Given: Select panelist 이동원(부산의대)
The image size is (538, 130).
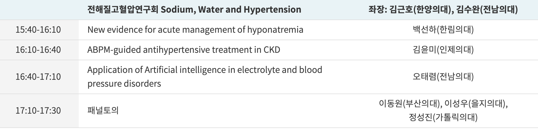Looking at the screenshot, I should 410,104.
